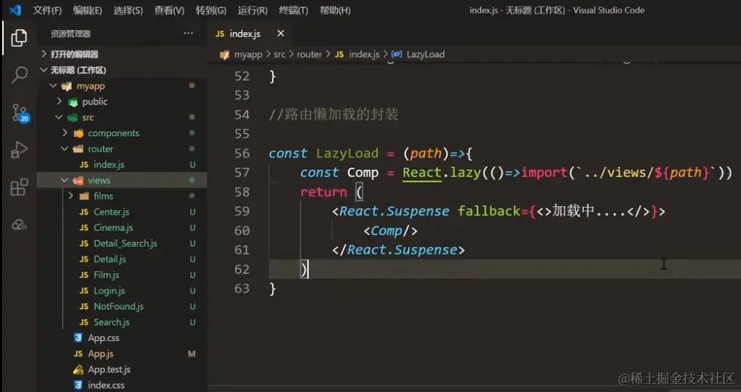741x392 pixels.
Task: Click router in the breadcrumb
Action: click(x=309, y=54)
